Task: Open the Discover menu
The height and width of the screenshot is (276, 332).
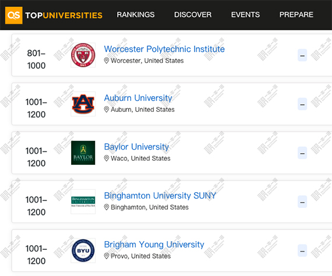Action: 193,15
